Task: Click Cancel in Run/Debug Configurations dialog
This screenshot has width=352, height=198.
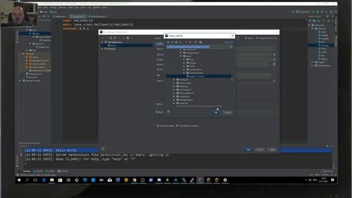Action: coord(260,150)
